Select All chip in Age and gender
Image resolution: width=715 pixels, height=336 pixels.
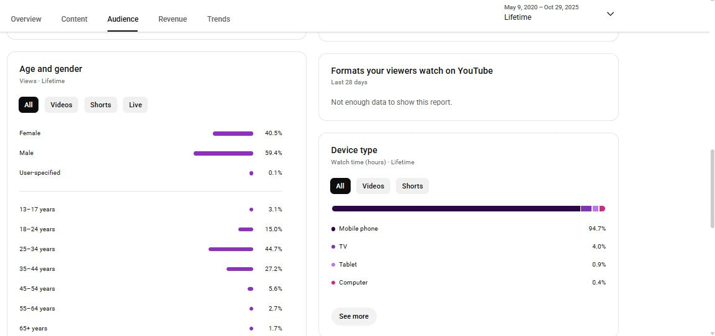pyautogui.click(x=29, y=105)
